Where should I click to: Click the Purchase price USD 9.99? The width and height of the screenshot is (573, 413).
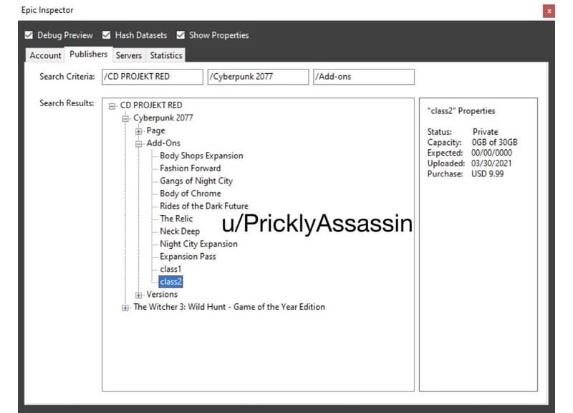click(488, 174)
